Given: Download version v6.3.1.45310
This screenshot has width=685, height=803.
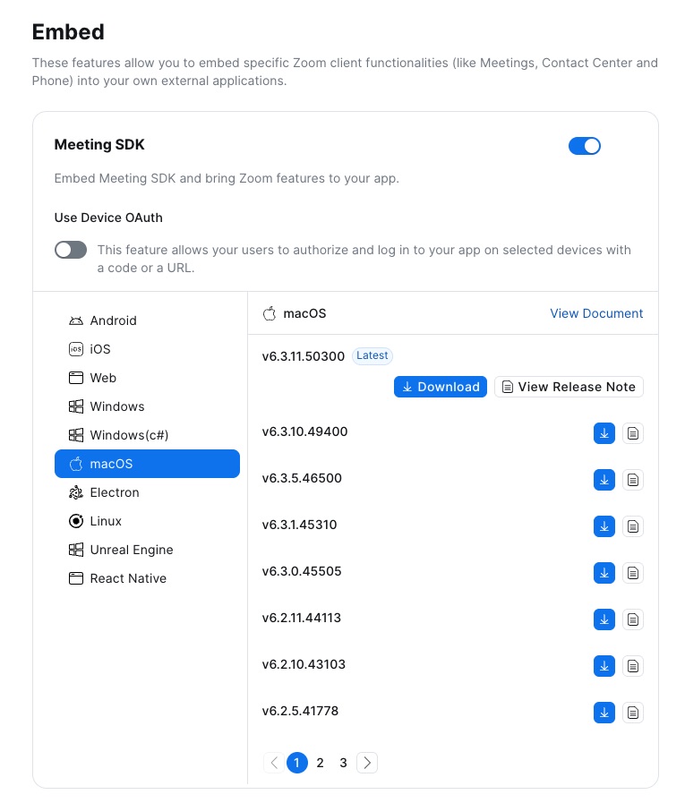Looking at the screenshot, I should [604, 526].
